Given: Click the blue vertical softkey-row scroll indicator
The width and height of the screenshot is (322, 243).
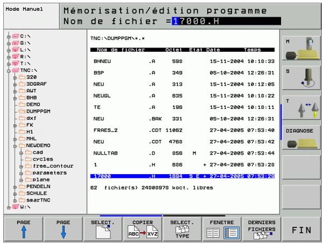Looking at the screenshot, I should 281,122.
